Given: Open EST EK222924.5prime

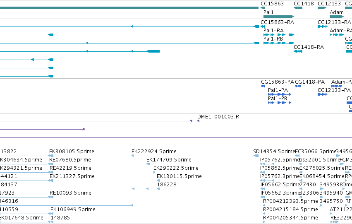Looking at the screenshot, I should click(x=154, y=152).
